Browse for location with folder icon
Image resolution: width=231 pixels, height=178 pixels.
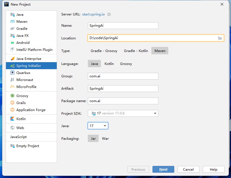click(x=220, y=38)
